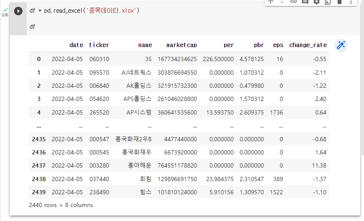Click per value '226.500000'
The height and width of the screenshot is (221, 364).
218,59
